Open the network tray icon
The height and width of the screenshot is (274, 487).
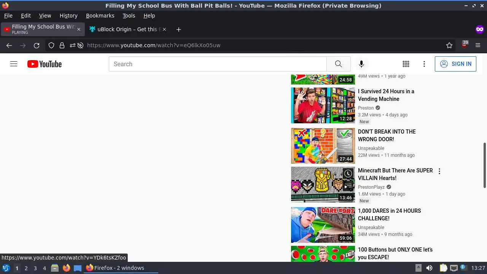[x=454, y=268]
